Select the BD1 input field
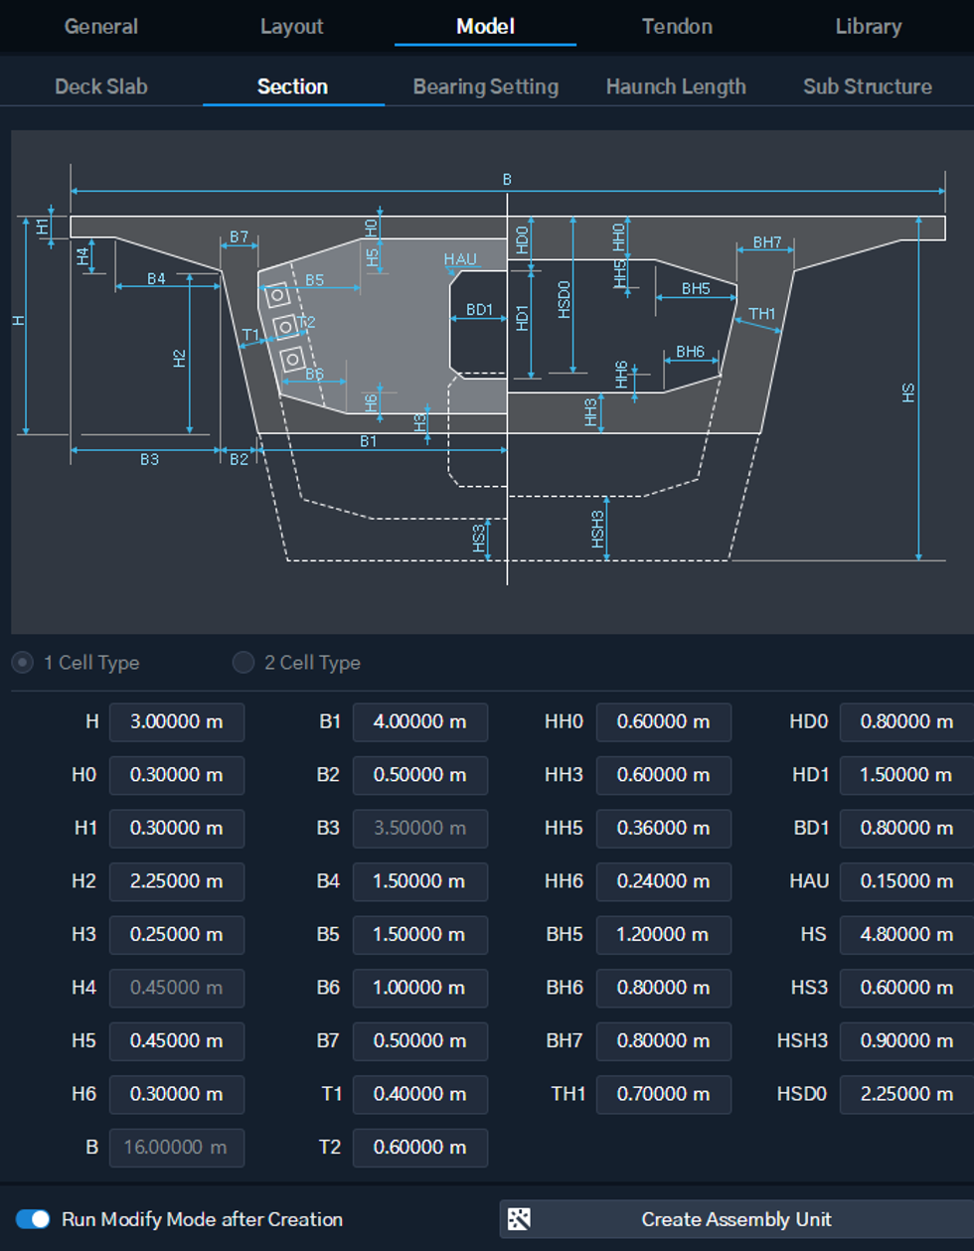This screenshot has height=1251, width=974. click(x=906, y=828)
